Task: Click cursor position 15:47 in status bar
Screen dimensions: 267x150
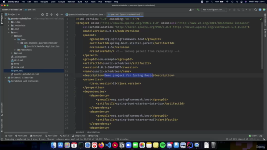Action: coord(235,139)
